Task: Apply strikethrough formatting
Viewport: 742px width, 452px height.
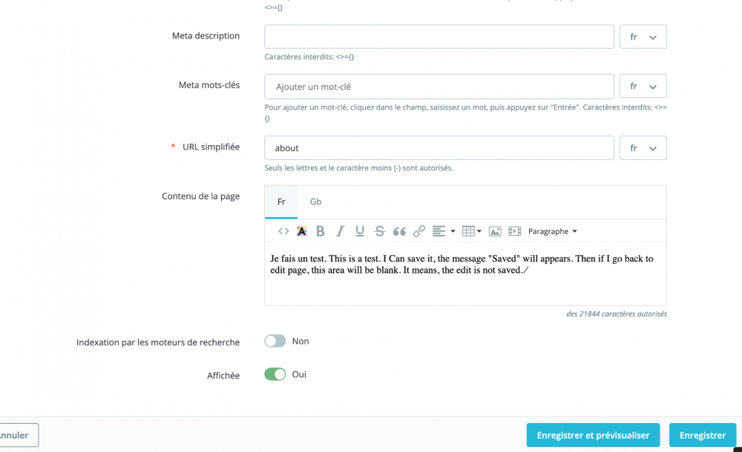Action: tap(378, 231)
